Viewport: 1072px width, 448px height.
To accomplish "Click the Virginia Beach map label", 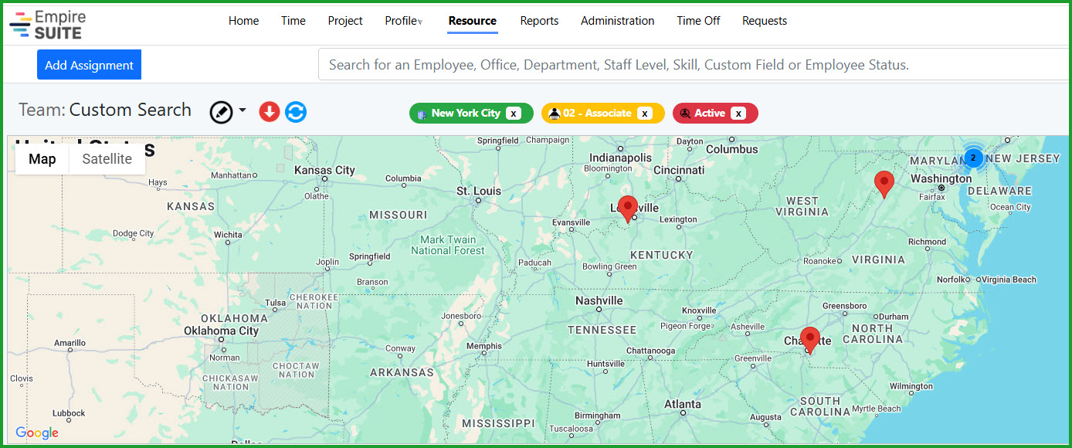I will (1010, 280).
